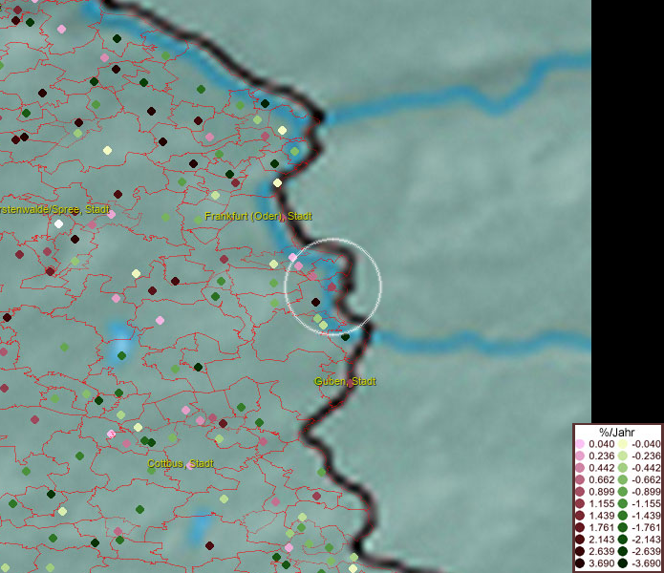The height and width of the screenshot is (573, 664).
Task: Select the legend value 0.662
Action: [601, 480]
